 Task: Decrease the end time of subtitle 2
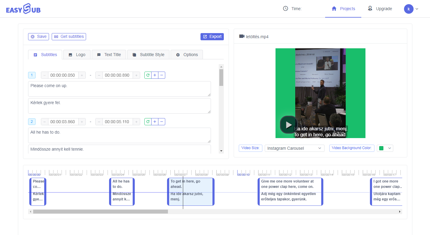(x=99, y=122)
